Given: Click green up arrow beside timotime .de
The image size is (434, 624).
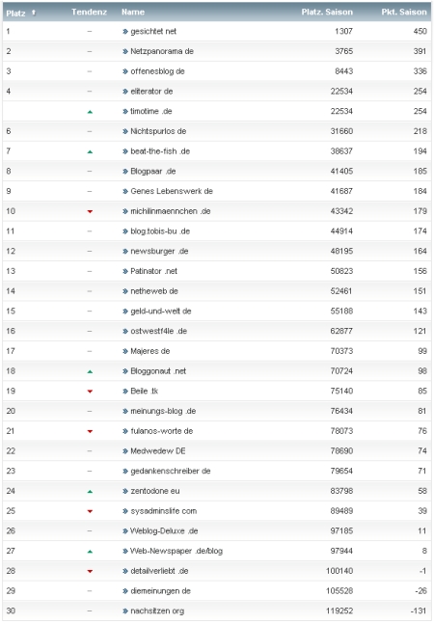Looking at the screenshot, I should click(90, 112).
